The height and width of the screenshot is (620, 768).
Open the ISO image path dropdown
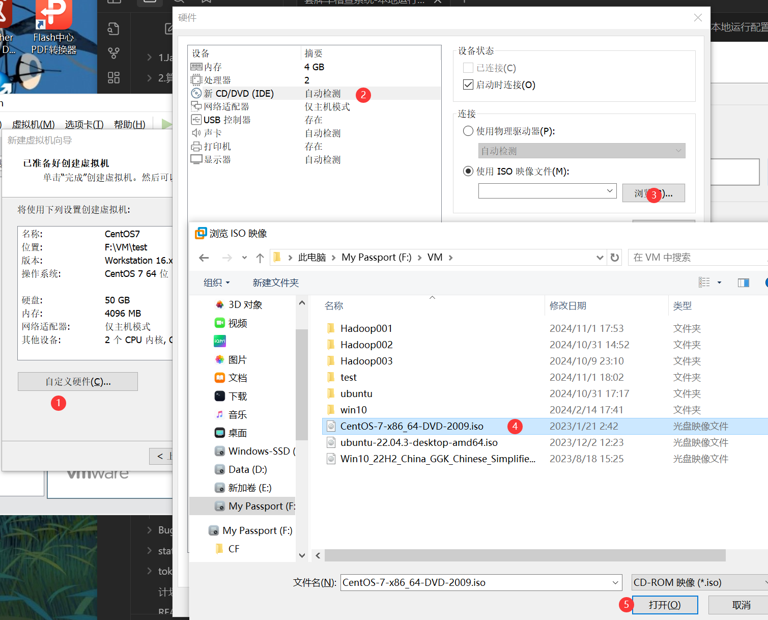click(x=610, y=191)
